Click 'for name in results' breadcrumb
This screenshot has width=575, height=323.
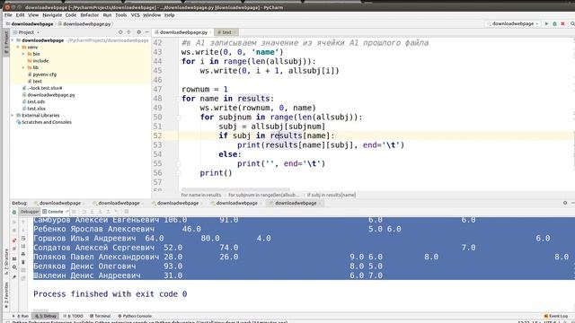pos(201,195)
